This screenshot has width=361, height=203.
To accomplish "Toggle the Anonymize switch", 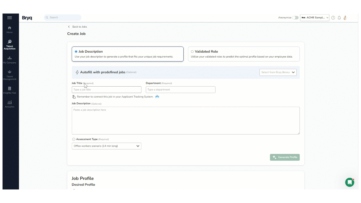I will click(295, 18).
